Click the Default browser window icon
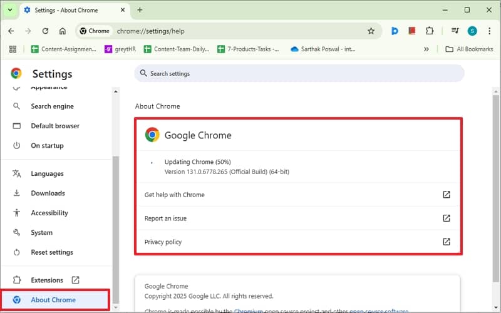This screenshot has width=501, height=313. [17, 126]
